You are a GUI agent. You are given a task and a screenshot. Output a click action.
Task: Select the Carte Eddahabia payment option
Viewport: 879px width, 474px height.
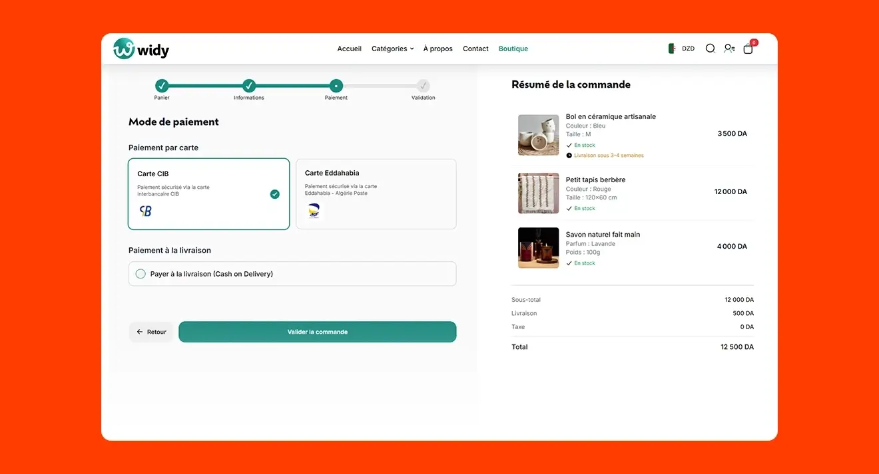[376, 194]
